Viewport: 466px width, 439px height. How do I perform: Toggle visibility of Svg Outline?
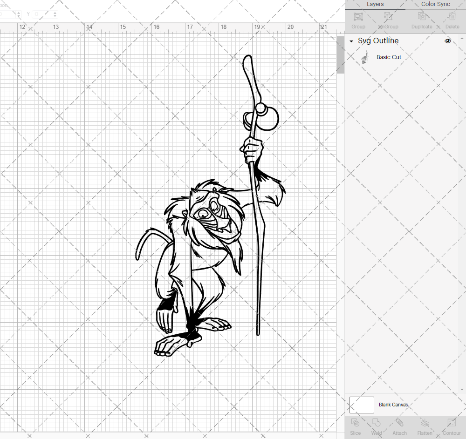(x=448, y=41)
